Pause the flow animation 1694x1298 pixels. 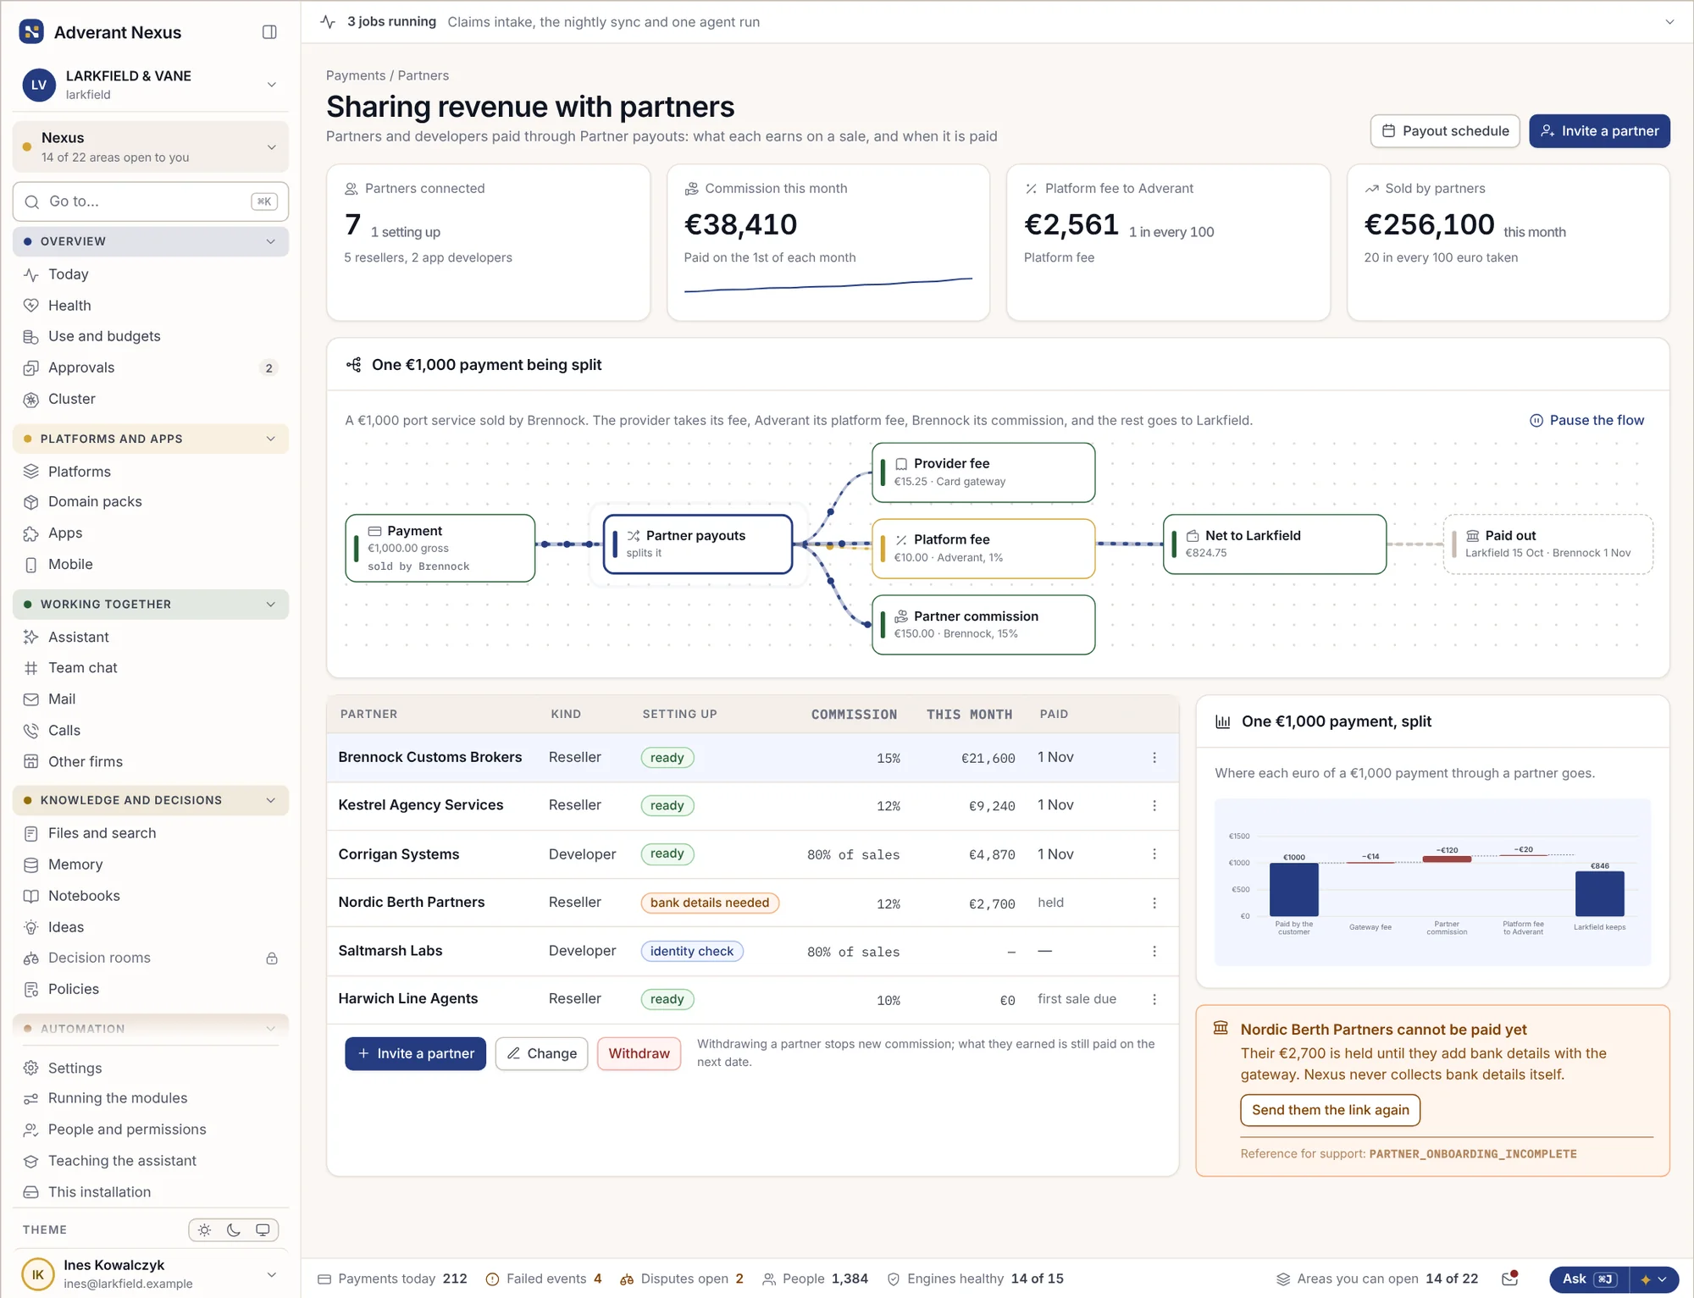coord(1586,421)
